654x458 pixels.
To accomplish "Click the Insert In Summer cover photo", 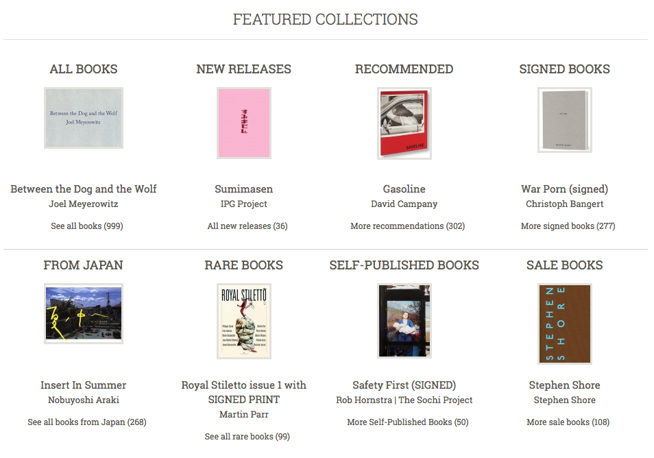I will coord(84,313).
